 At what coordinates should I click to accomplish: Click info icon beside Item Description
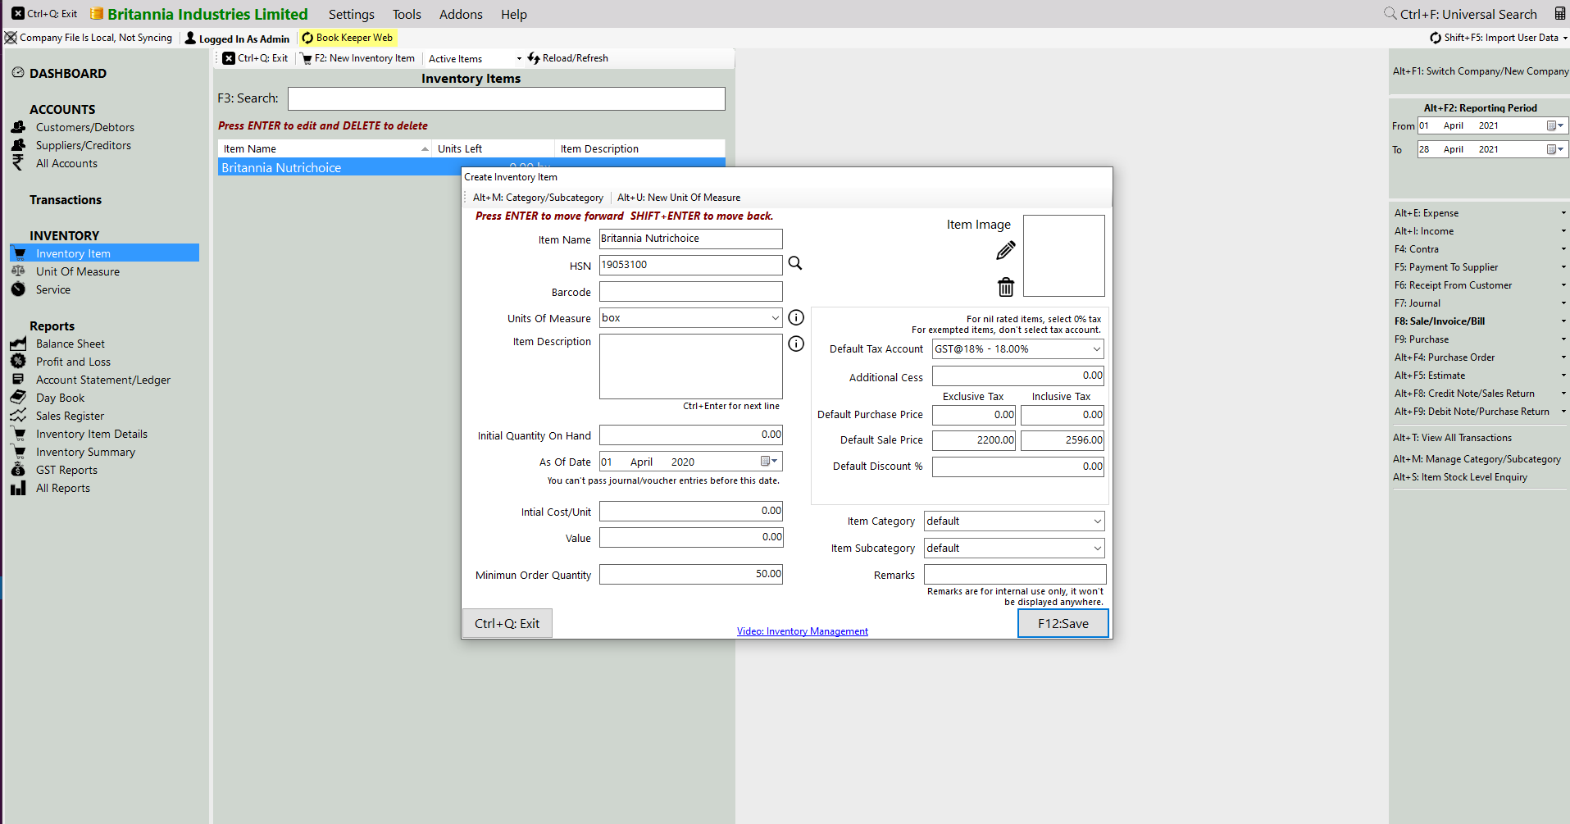coord(796,344)
